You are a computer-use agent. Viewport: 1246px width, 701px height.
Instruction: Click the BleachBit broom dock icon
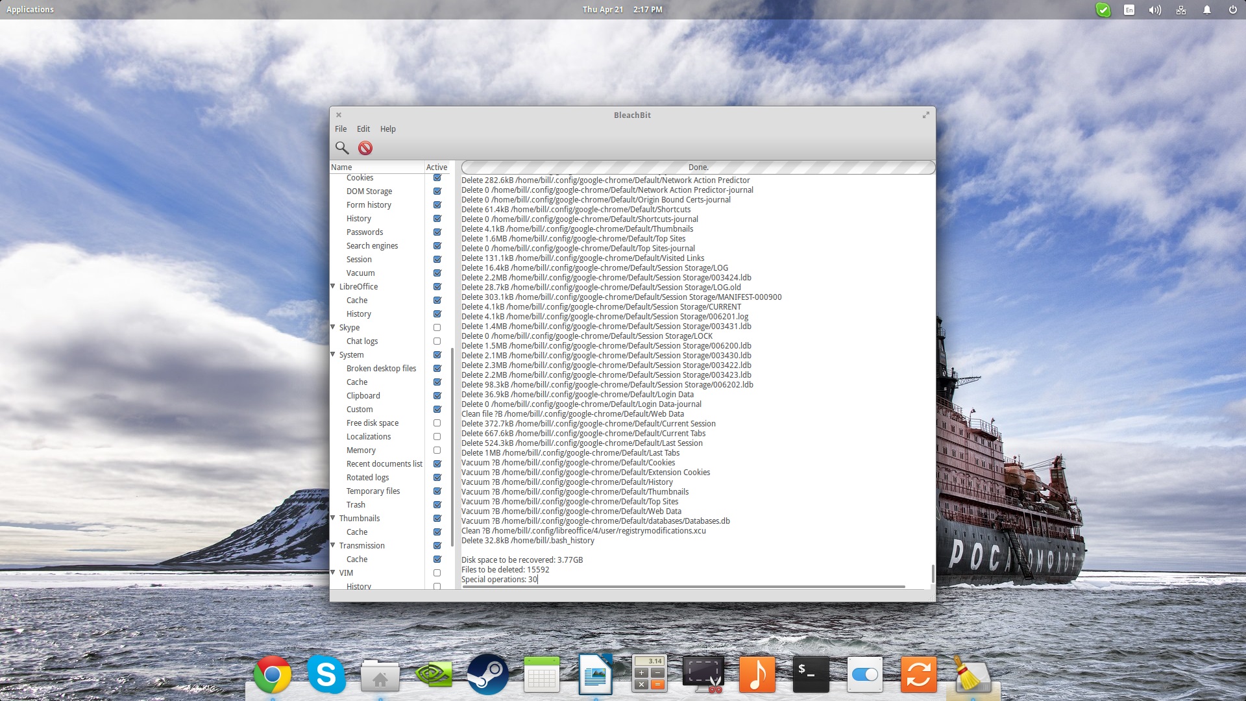tap(972, 674)
